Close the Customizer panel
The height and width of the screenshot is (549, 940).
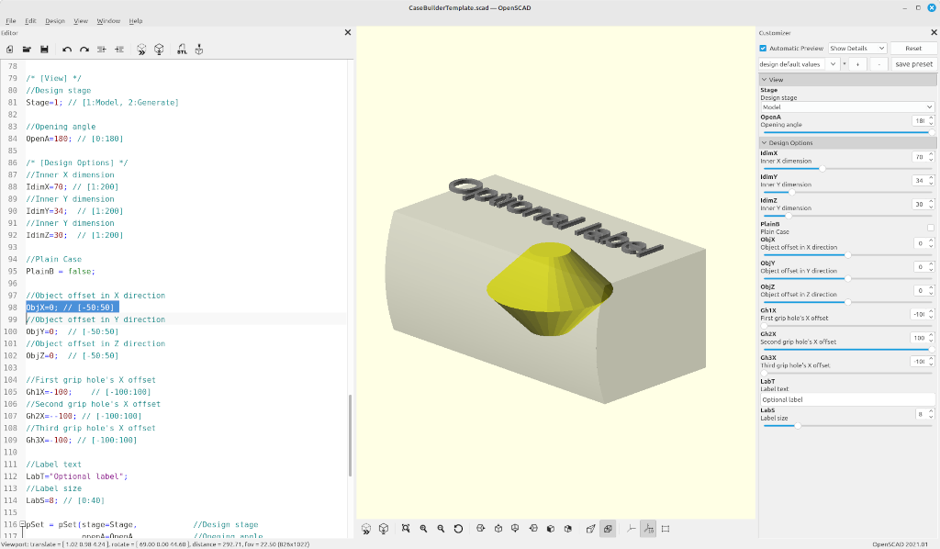[934, 32]
